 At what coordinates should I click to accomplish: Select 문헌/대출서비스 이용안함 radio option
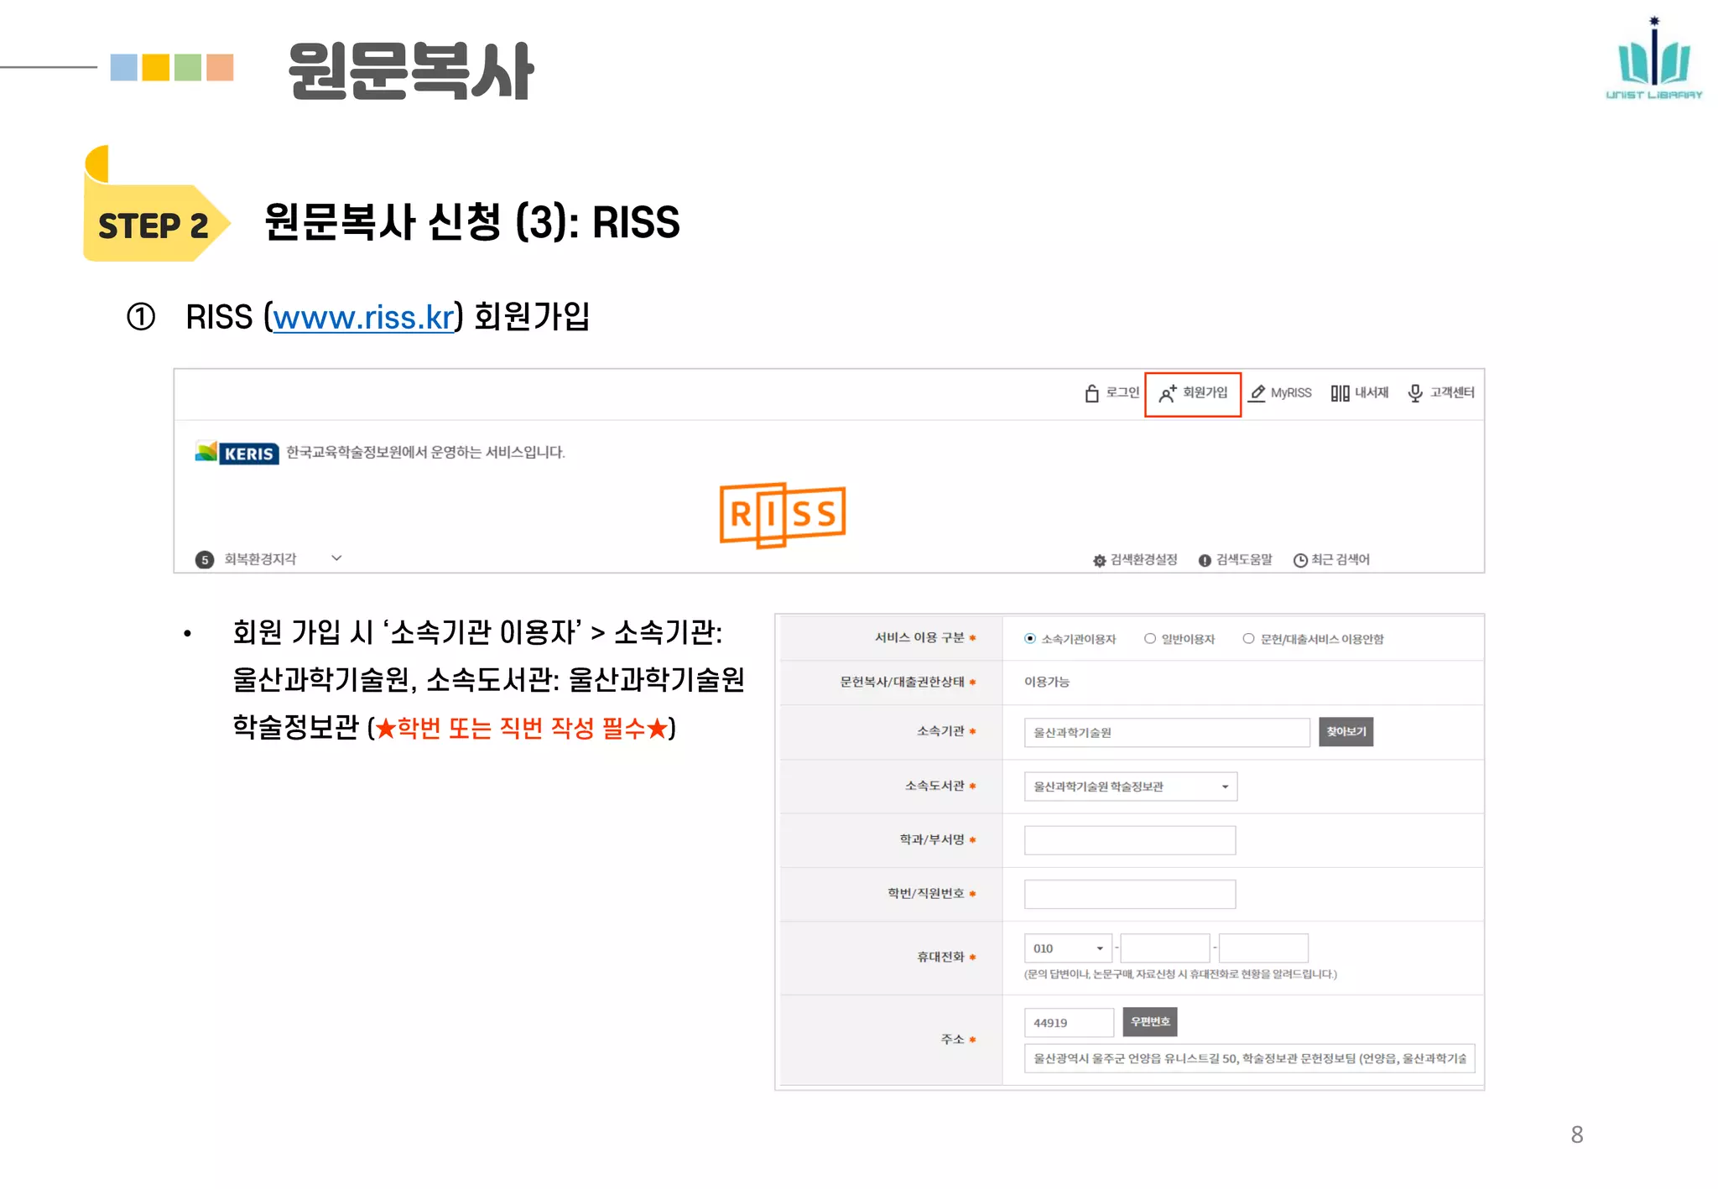[x=1248, y=639]
